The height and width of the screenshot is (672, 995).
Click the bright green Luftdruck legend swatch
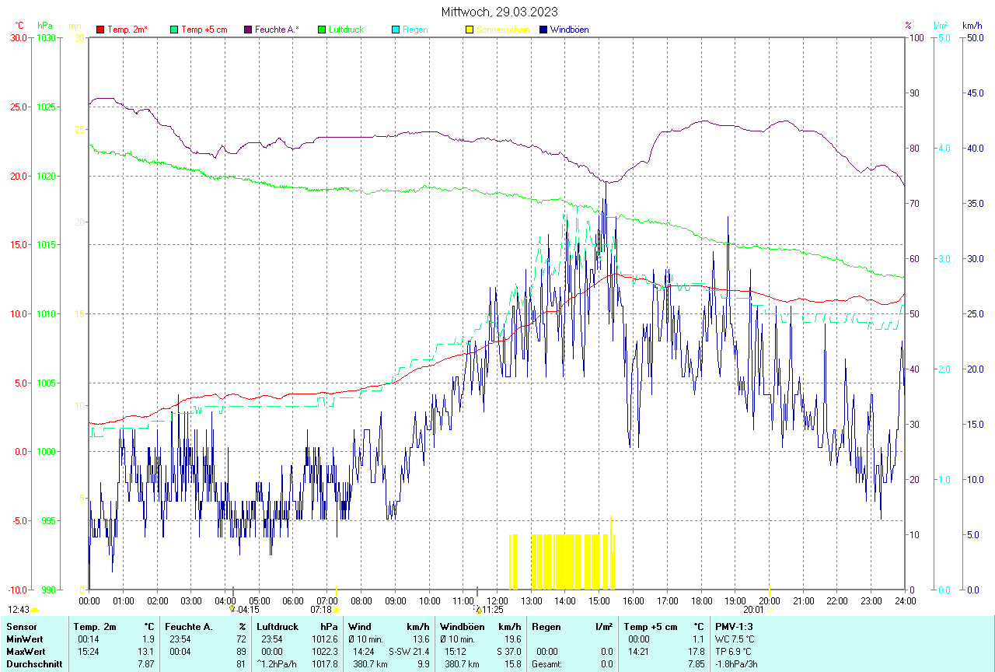pyautogui.click(x=322, y=30)
